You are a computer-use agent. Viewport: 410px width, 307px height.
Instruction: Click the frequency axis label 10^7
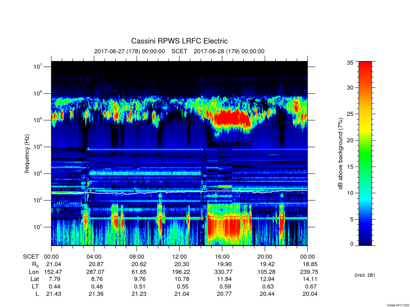(38, 66)
